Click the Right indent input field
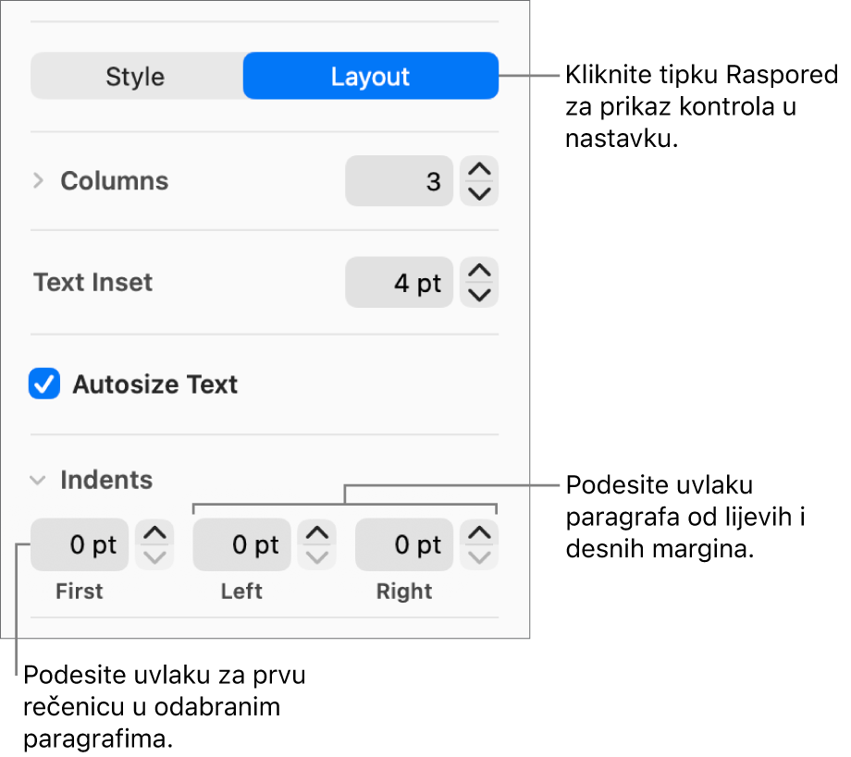 tap(404, 545)
